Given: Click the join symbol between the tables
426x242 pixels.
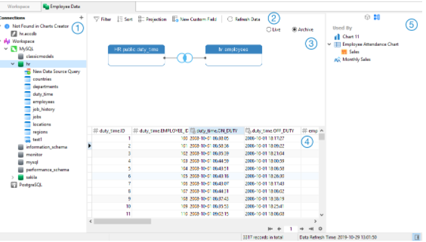Looking at the screenshot, I should tap(185, 58).
